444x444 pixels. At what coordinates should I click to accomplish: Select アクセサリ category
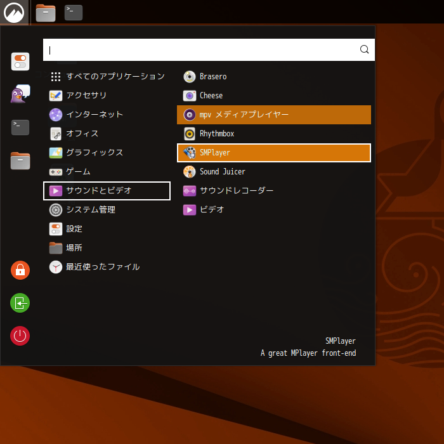coord(107,95)
